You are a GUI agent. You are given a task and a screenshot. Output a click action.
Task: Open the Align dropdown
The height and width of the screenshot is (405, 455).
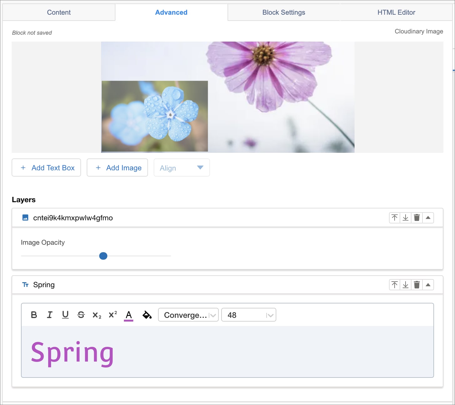[x=181, y=168]
